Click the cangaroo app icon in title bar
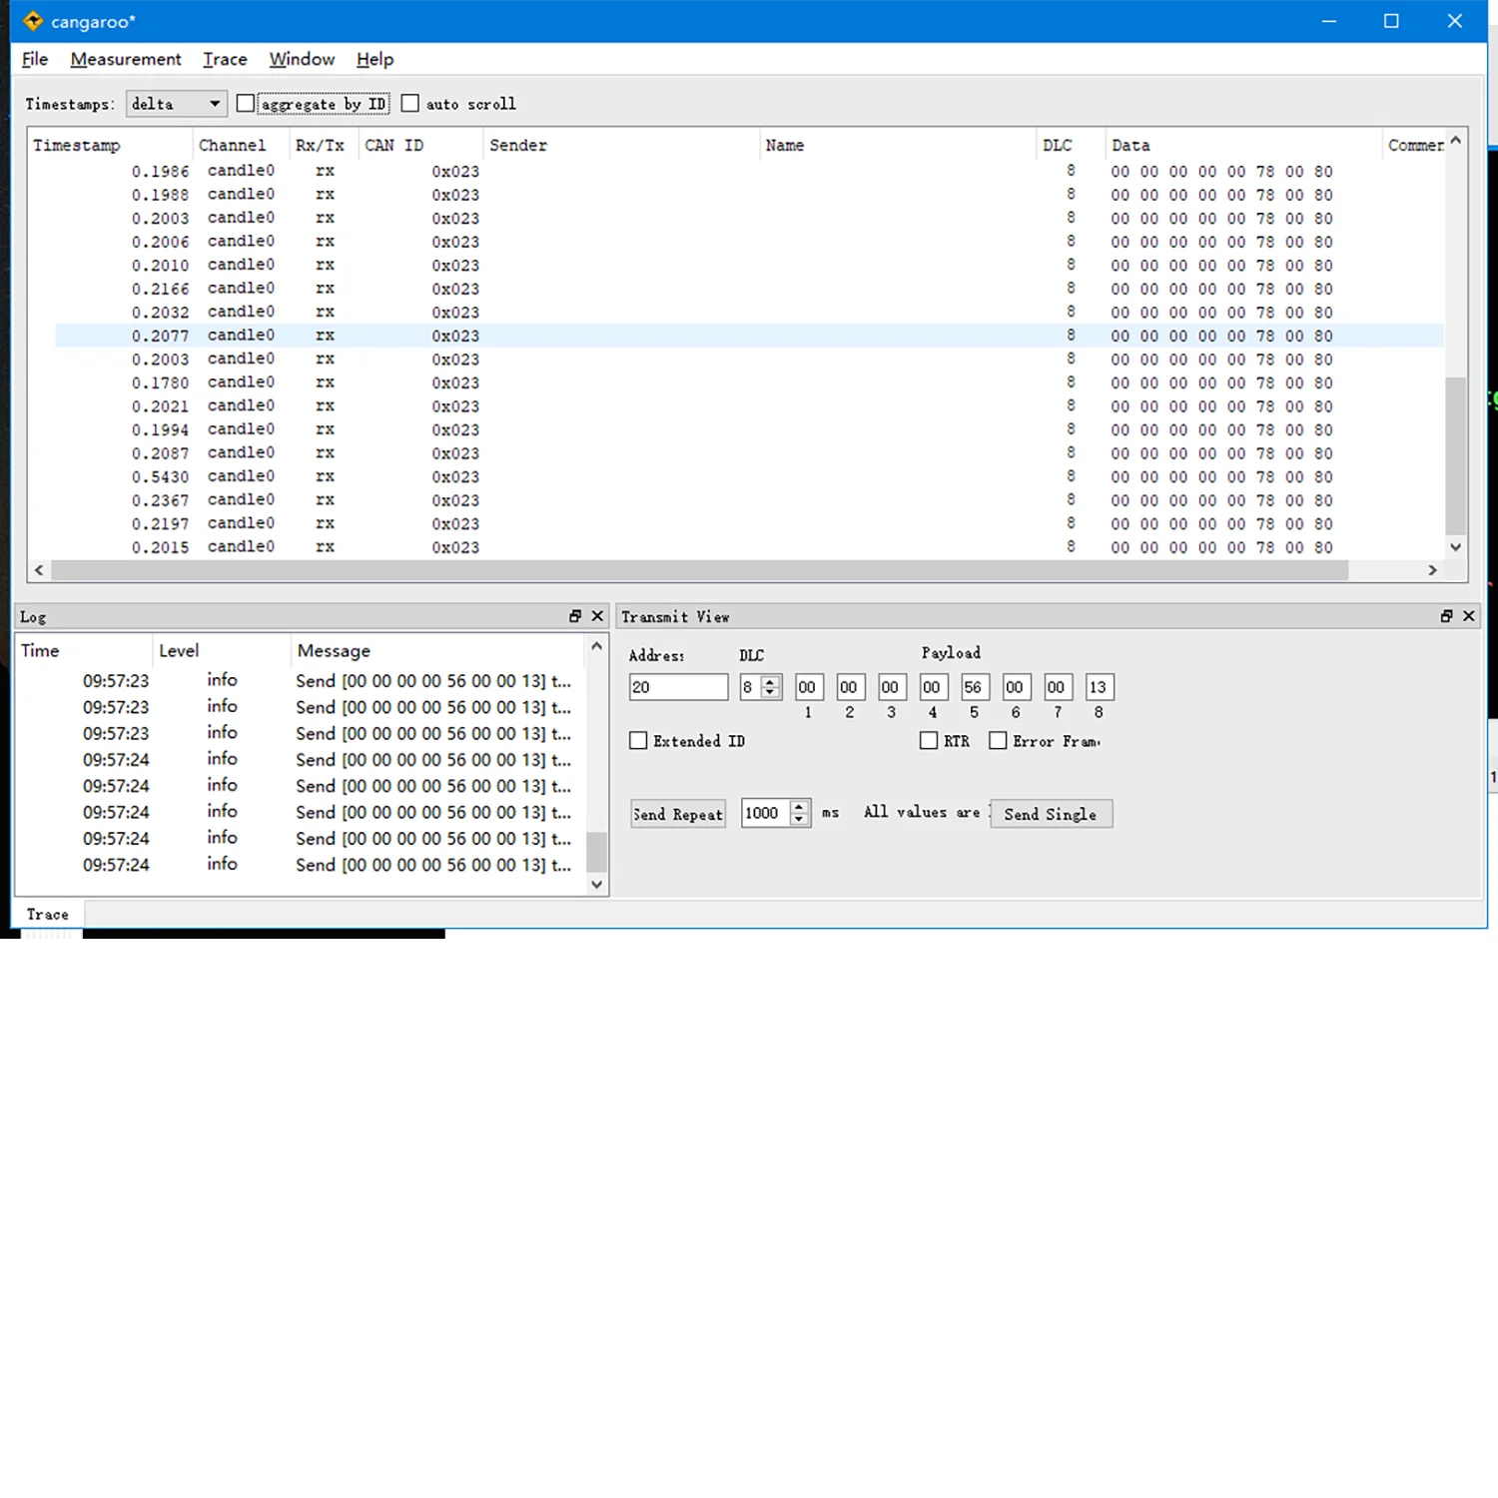This screenshot has width=1498, height=1498. tap(33, 21)
